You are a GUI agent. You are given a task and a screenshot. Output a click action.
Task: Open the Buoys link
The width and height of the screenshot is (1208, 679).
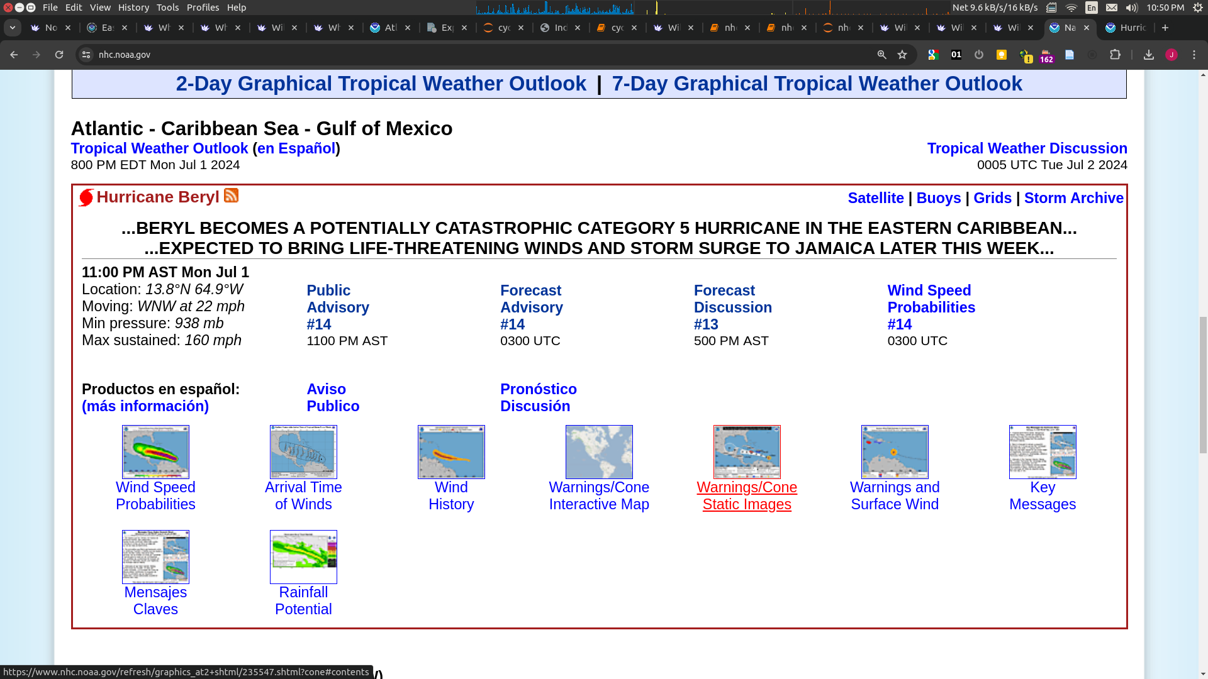[x=939, y=198]
